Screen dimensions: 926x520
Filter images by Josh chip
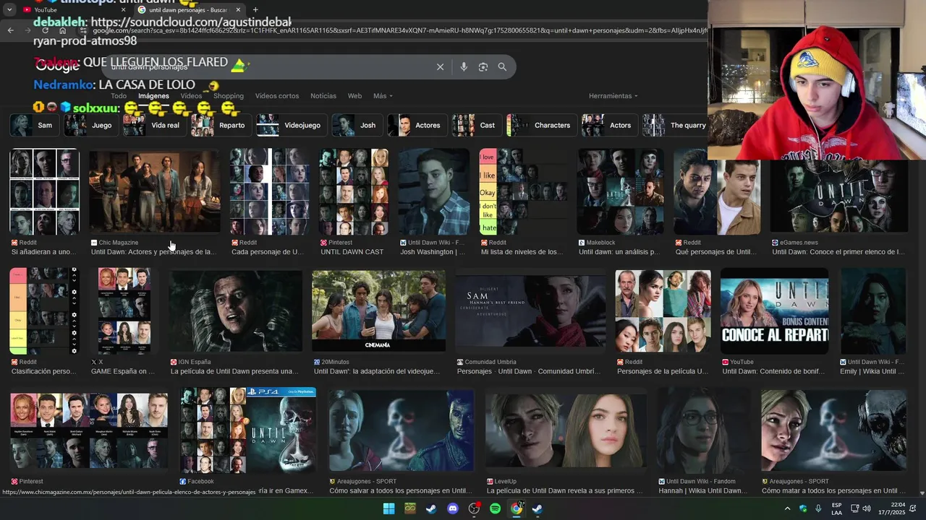click(357, 125)
